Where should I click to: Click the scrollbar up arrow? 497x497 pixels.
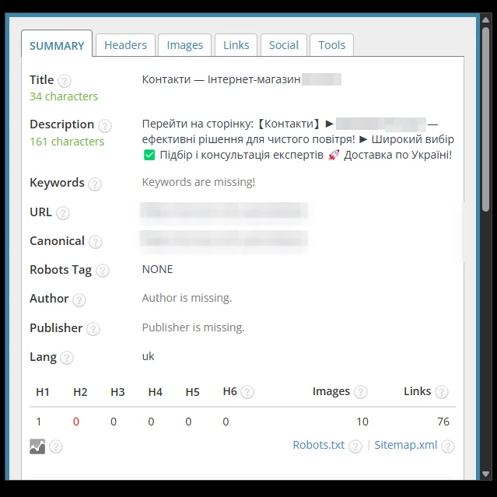(x=485, y=20)
